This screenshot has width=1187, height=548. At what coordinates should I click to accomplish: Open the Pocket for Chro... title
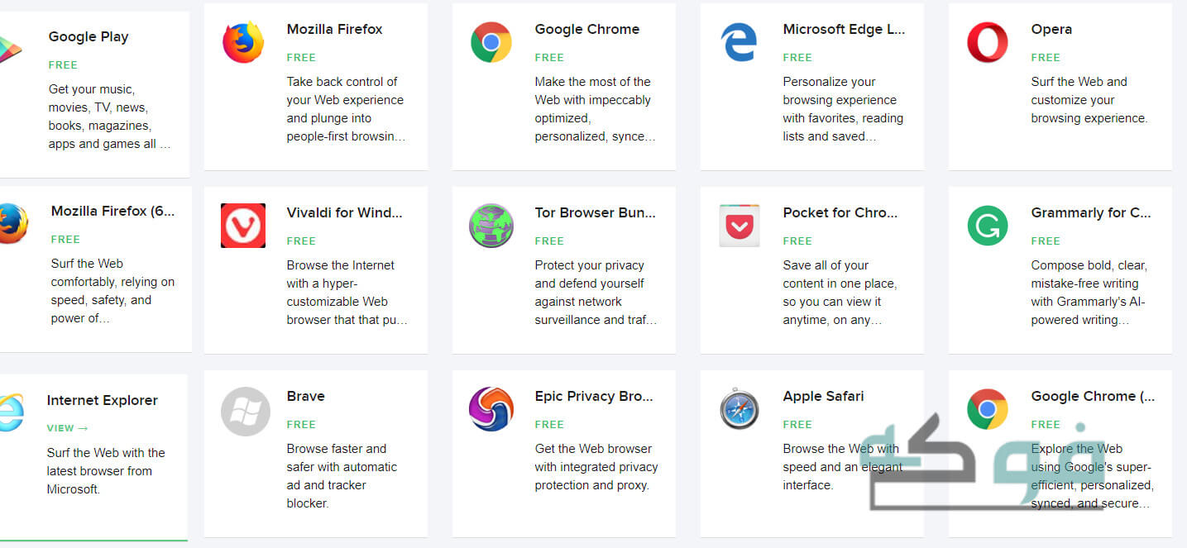click(840, 212)
